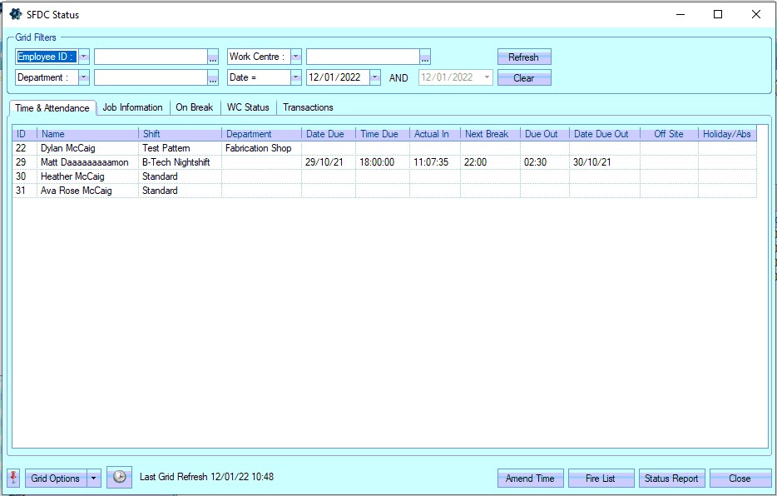
Task: Click the Refresh button
Action: pos(523,57)
